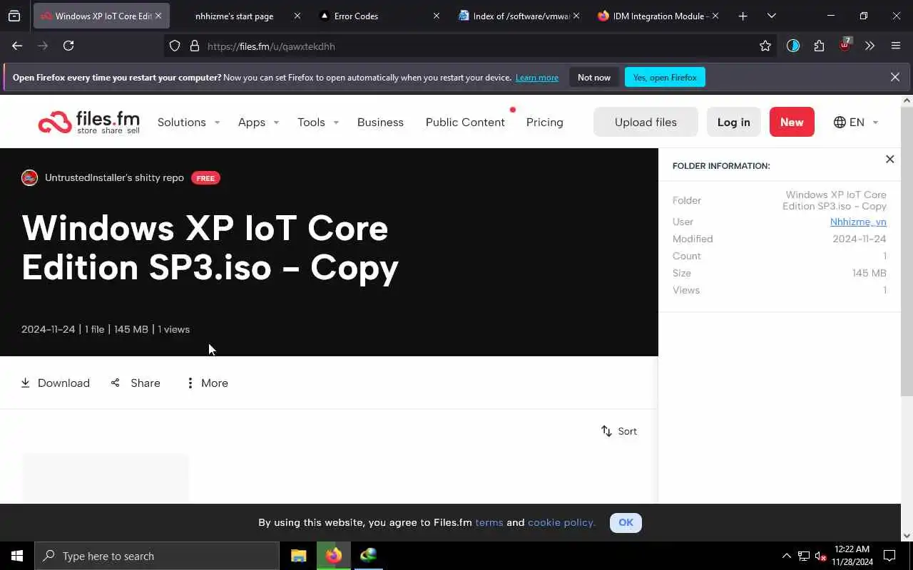This screenshot has height=570, width=913.
Task: Click network status tray icon
Action: (803, 556)
